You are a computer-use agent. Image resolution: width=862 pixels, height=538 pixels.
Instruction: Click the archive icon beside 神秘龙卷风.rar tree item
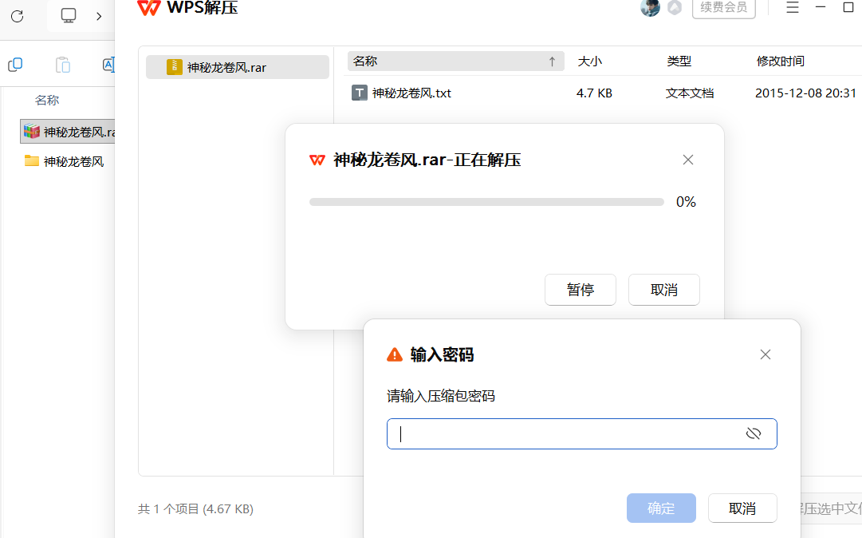(x=175, y=67)
